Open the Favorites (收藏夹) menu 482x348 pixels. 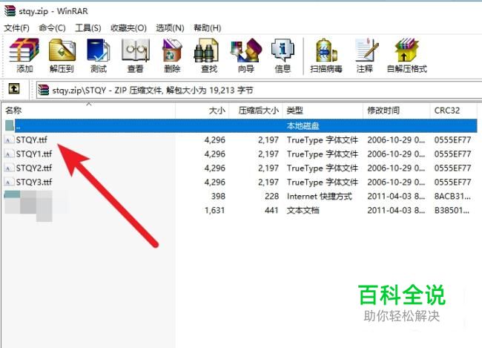tap(128, 28)
